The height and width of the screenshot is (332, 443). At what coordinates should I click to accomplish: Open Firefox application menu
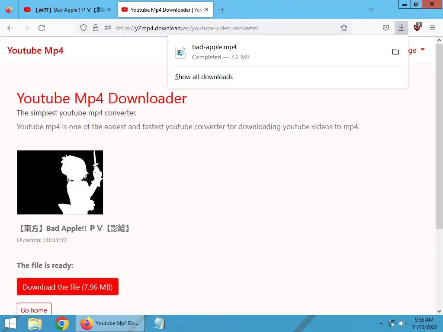pos(433,28)
